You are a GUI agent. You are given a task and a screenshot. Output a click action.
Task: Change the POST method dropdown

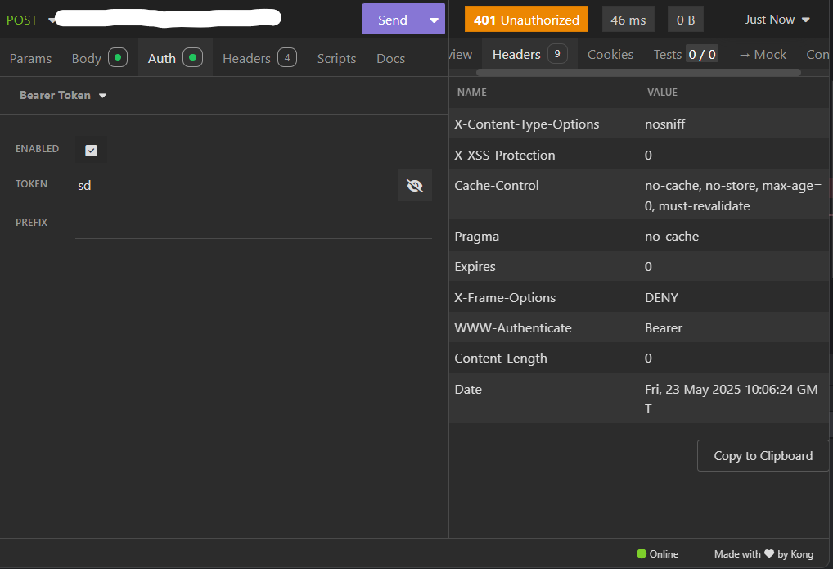pos(29,20)
